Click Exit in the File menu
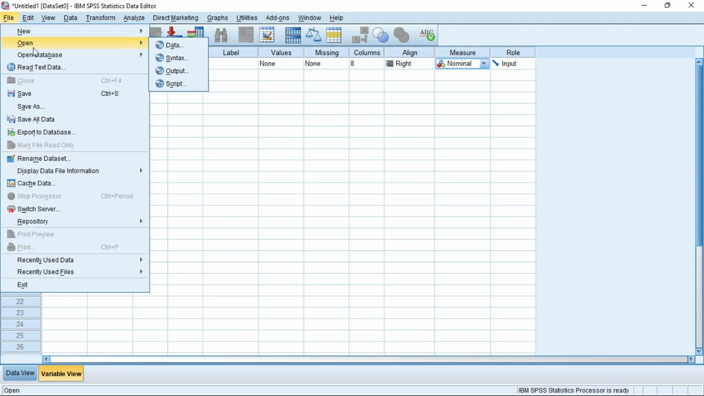This screenshot has width=704, height=396. [x=75, y=285]
